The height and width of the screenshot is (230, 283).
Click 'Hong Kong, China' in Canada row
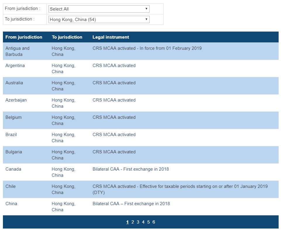pyautogui.click(x=63, y=172)
